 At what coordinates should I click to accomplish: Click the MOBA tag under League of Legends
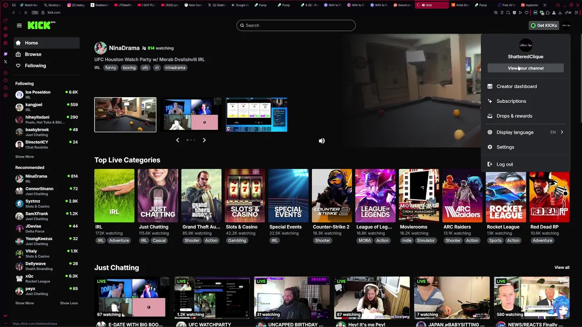[x=365, y=241]
